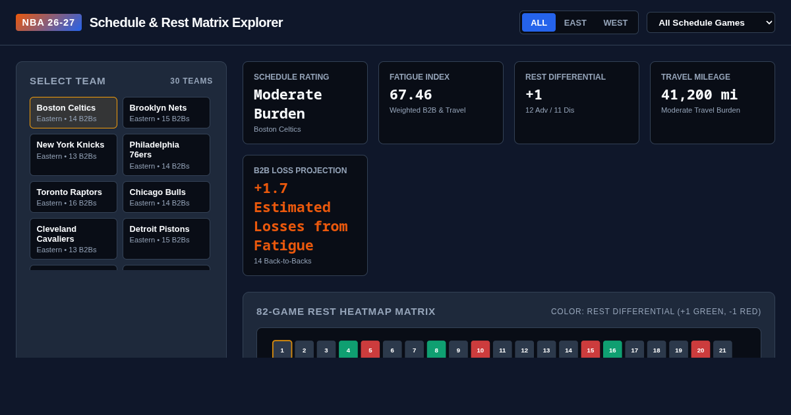Select the Detroit Pistons team card
Screen dimensions: 791x415
click(166, 239)
